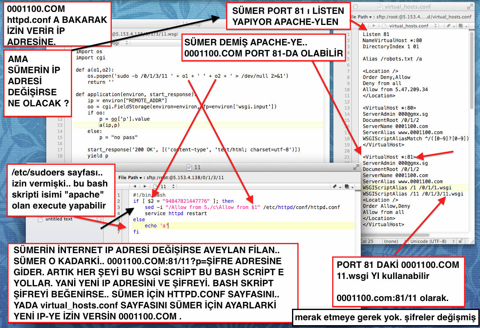Enter full screen in the virtual_hosts.conf window

470,7
